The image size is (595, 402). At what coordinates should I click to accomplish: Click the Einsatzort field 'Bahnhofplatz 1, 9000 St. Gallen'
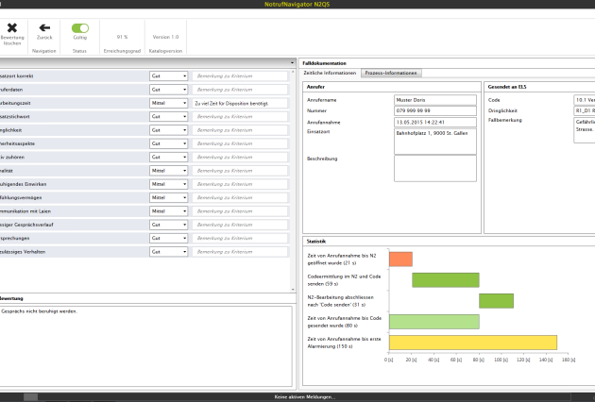[435, 142]
